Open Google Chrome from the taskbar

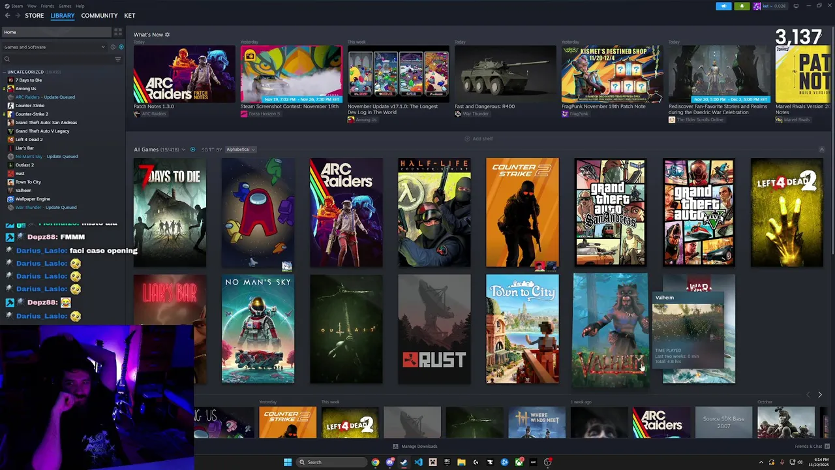coord(375,462)
